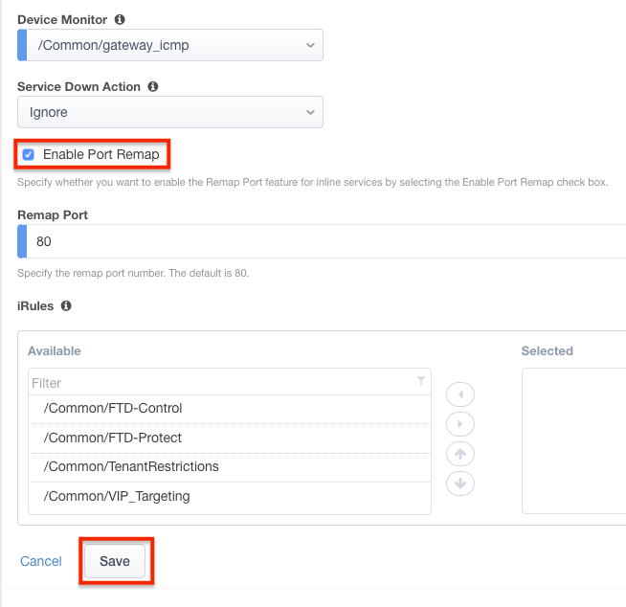
Task: Click inside the Selected iRules box
Action: (x=572, y=440)
